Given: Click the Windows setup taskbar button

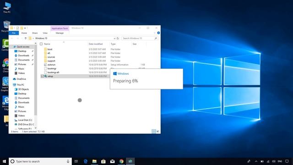Looking at the screenshot, I should point(130,161).
